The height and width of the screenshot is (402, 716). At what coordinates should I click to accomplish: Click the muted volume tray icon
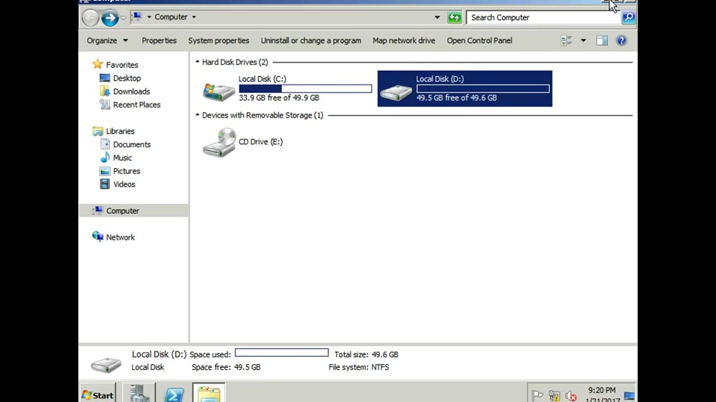(571, 396)
